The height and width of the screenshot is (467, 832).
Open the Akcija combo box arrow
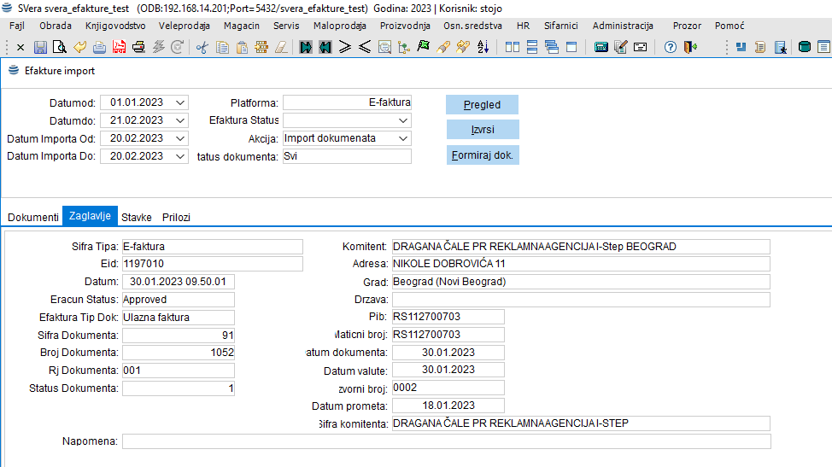tap(403, 138)
